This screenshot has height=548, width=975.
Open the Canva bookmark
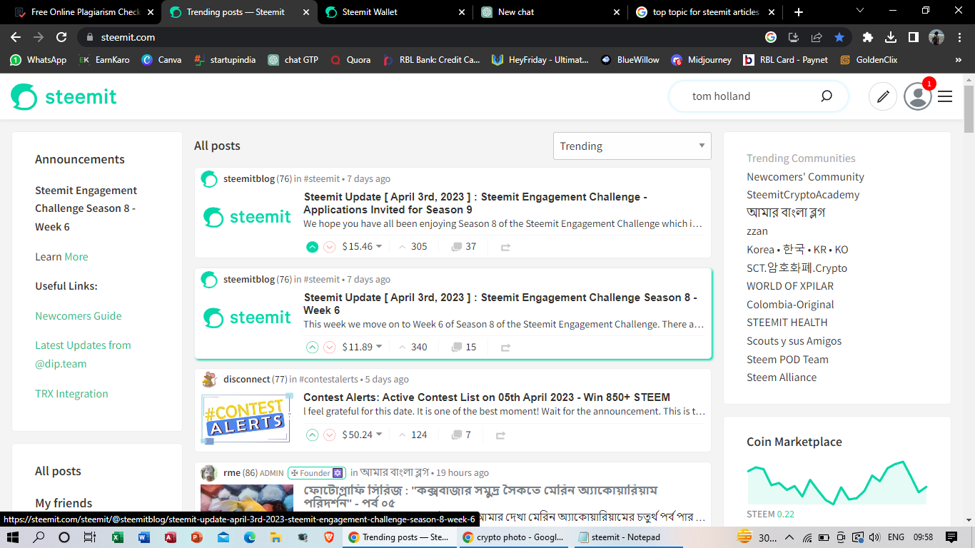(161, 60)
